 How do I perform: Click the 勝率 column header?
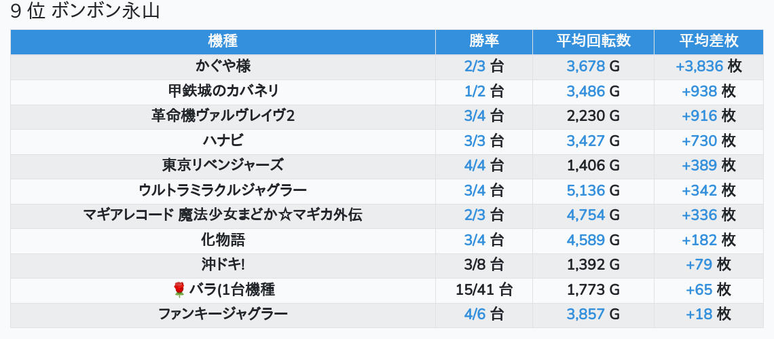483,41
